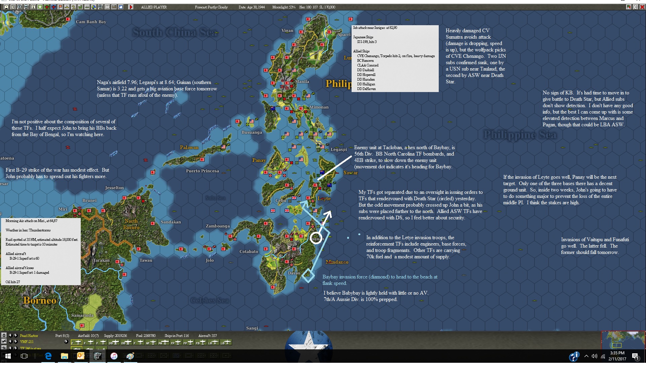The width and height of the screenshot is (646, 392).
Task: Click the save game disk icon
Action: coord(6,7)
